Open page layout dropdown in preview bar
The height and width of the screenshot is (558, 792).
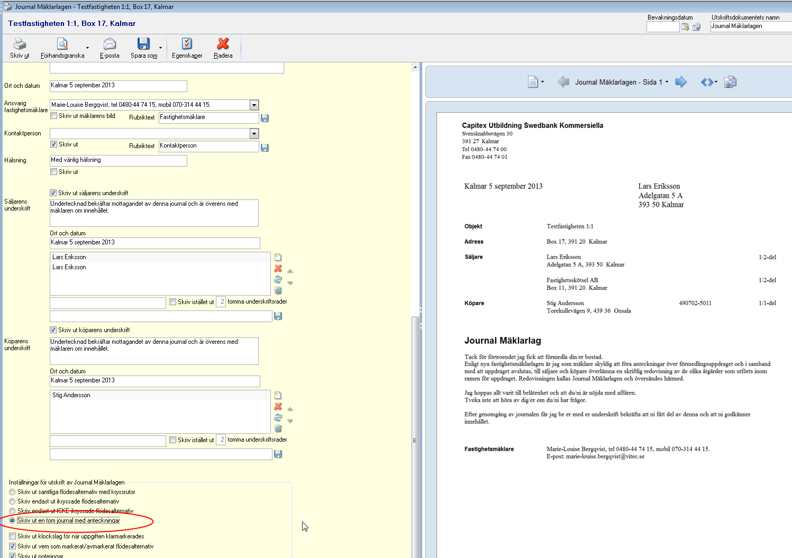(543, 82)
